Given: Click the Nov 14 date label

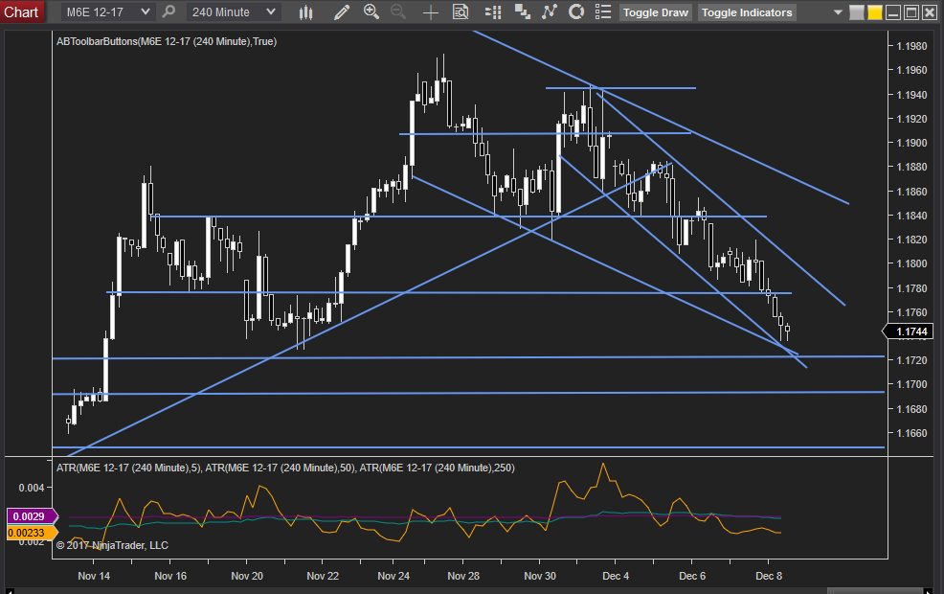Looking at the screenshot, I should click(x=94, y=576).
